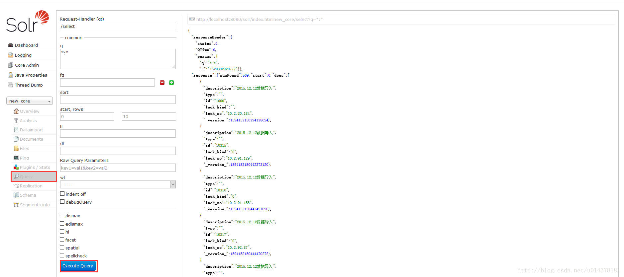The image size is (624, 277).
Task: Enable the debugQuery checkbox
Action: (x=62, y=202)
